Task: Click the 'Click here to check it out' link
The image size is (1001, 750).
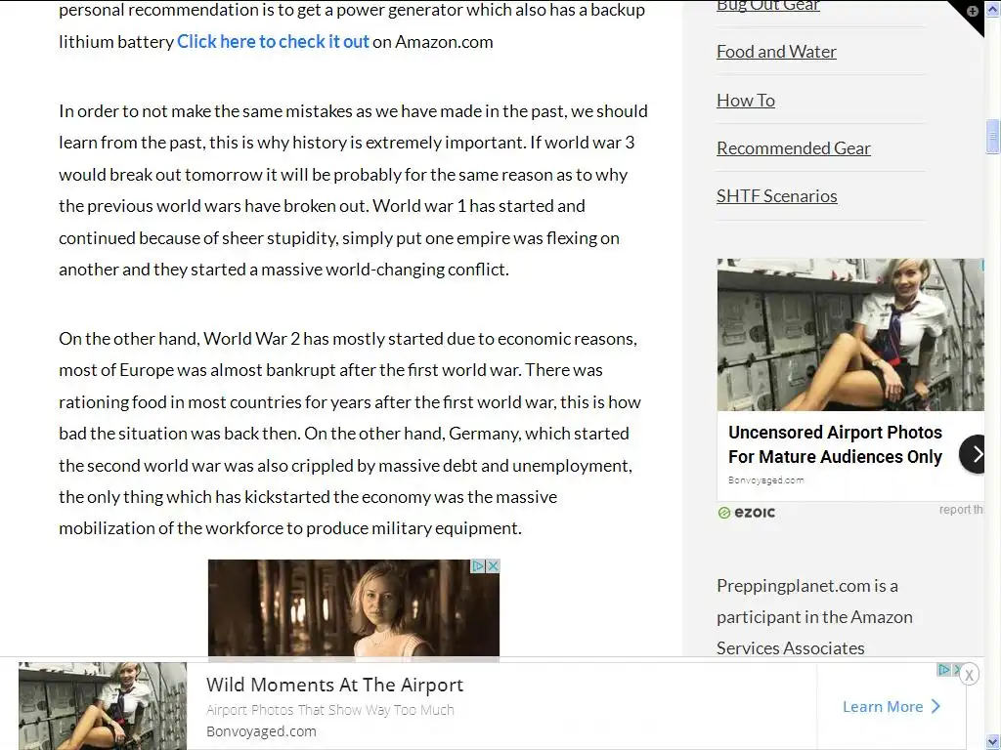Action: [274, 41]
